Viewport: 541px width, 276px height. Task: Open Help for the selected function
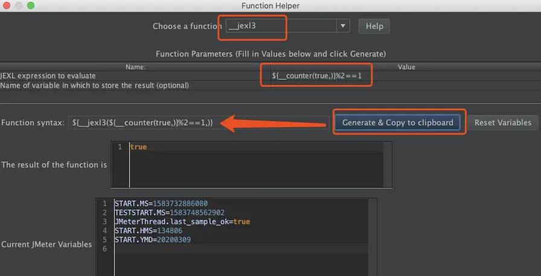point(374,26)
